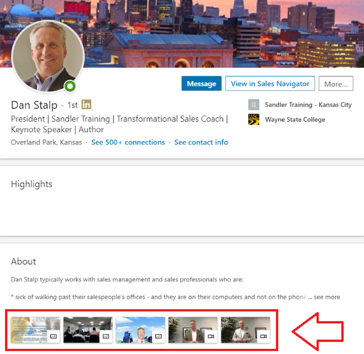Click the Overland Park, Kansas location text
This screenshot has width=364, height=354.
(x=46, y=142)
